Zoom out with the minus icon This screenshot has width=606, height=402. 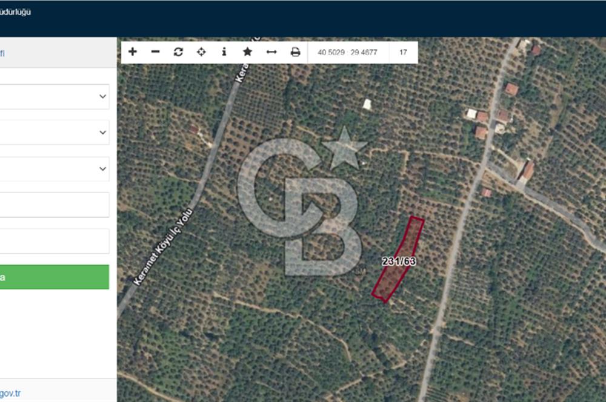(155, 51)
